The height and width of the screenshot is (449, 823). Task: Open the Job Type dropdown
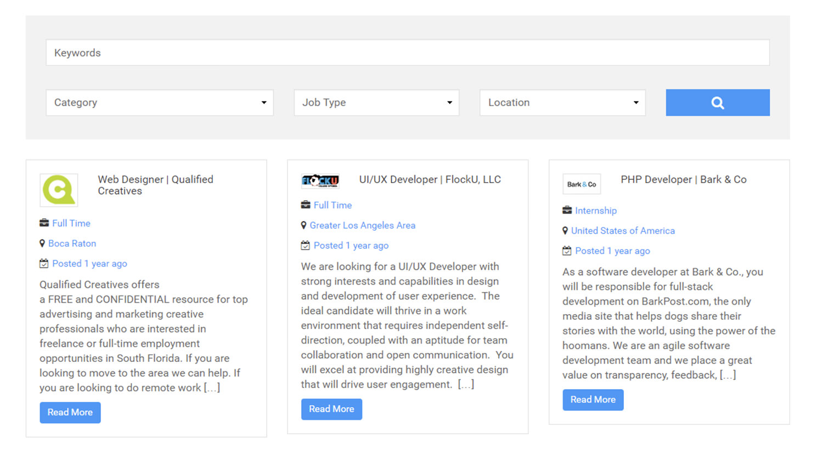point(376,103)
